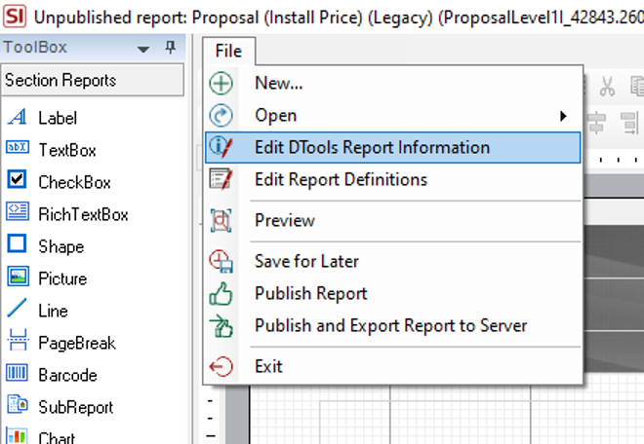644x444 pixels.
Task: Choose Save for Later
Action: [392, 261]
